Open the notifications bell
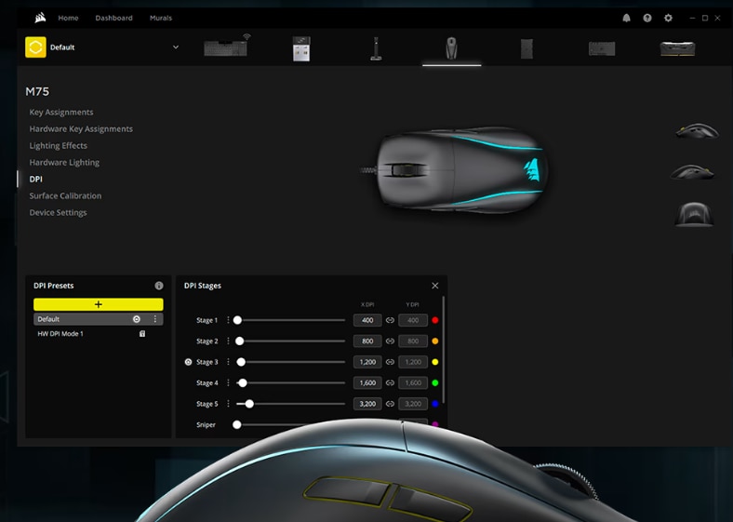This screenshot has width=733, height=522. click(626, 18)
